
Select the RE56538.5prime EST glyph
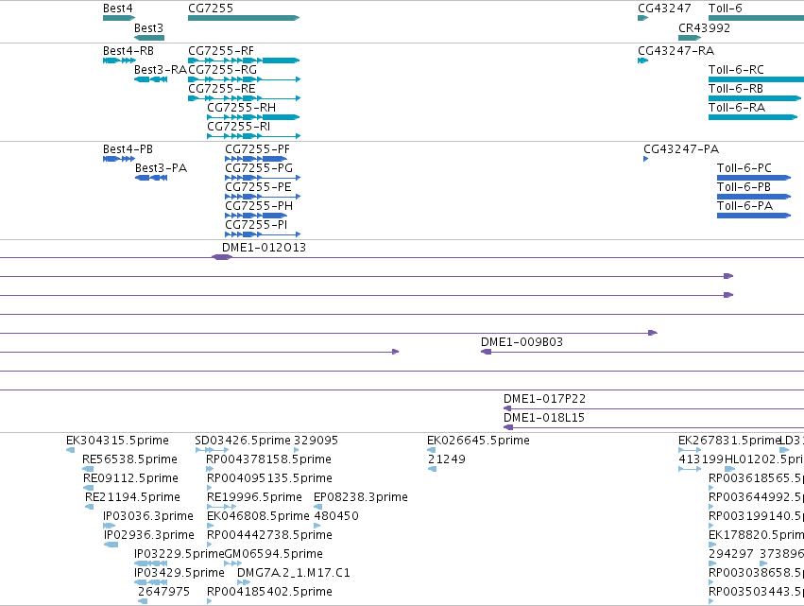[x=88, y=469]
